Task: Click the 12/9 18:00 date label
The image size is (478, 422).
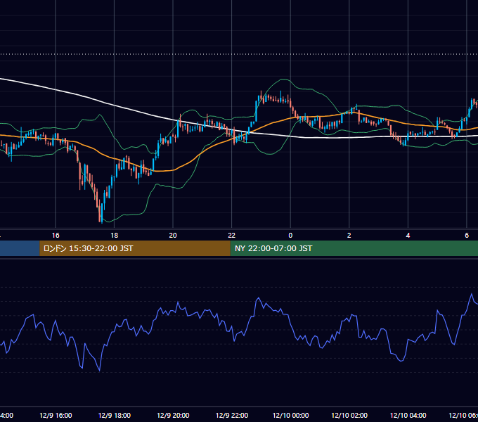Action: (x=115, y=415)
